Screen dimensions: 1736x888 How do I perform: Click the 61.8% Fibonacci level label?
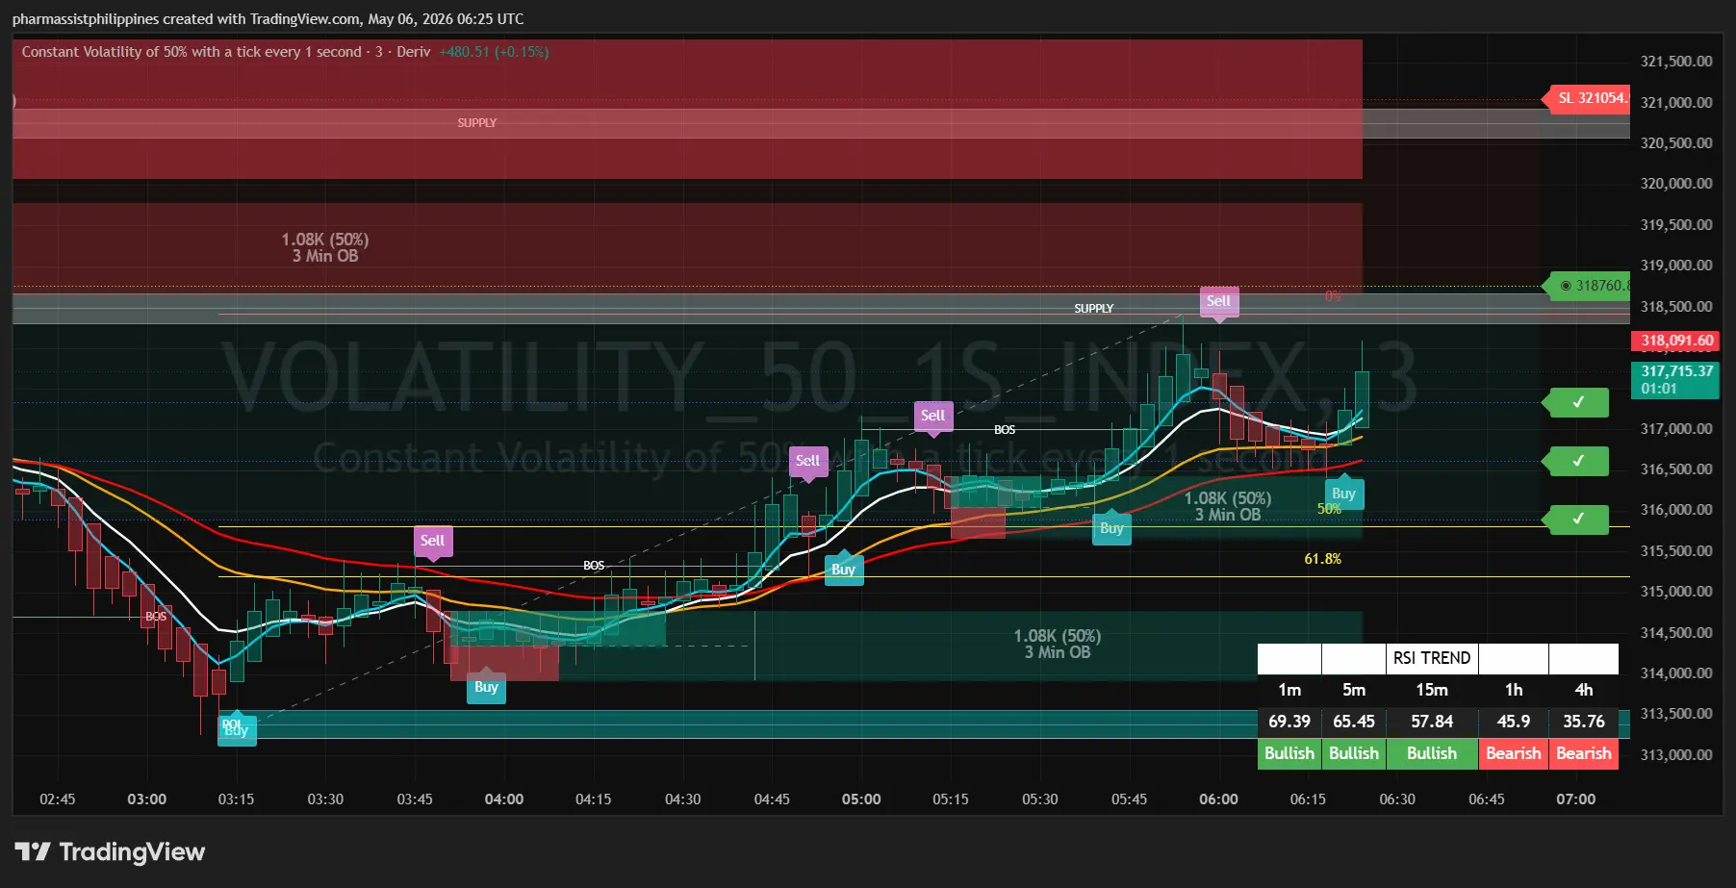click(x=1322, y=559)
